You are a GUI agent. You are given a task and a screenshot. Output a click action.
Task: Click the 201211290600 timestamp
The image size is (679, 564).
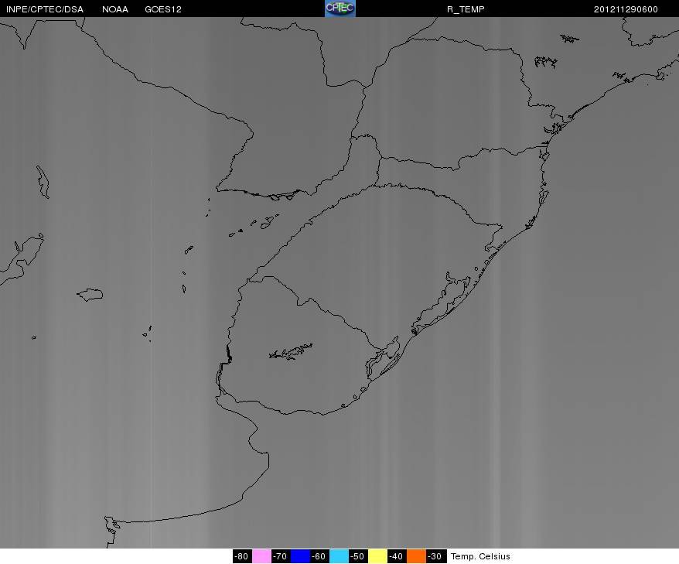point(626,9)
